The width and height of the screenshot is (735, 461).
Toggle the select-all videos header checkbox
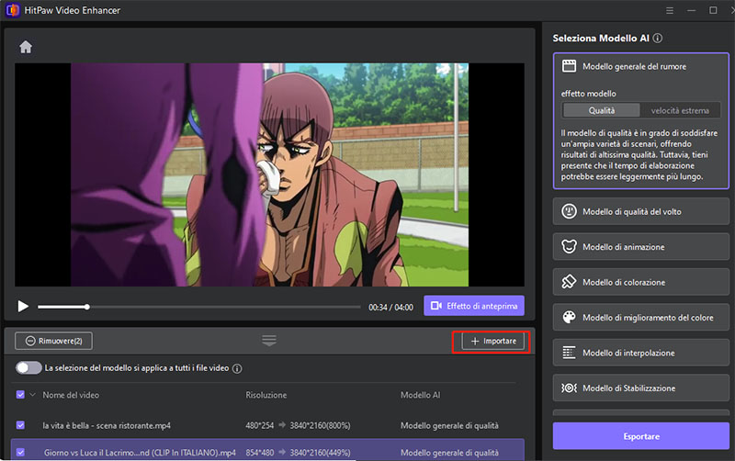tap(21, 395)
